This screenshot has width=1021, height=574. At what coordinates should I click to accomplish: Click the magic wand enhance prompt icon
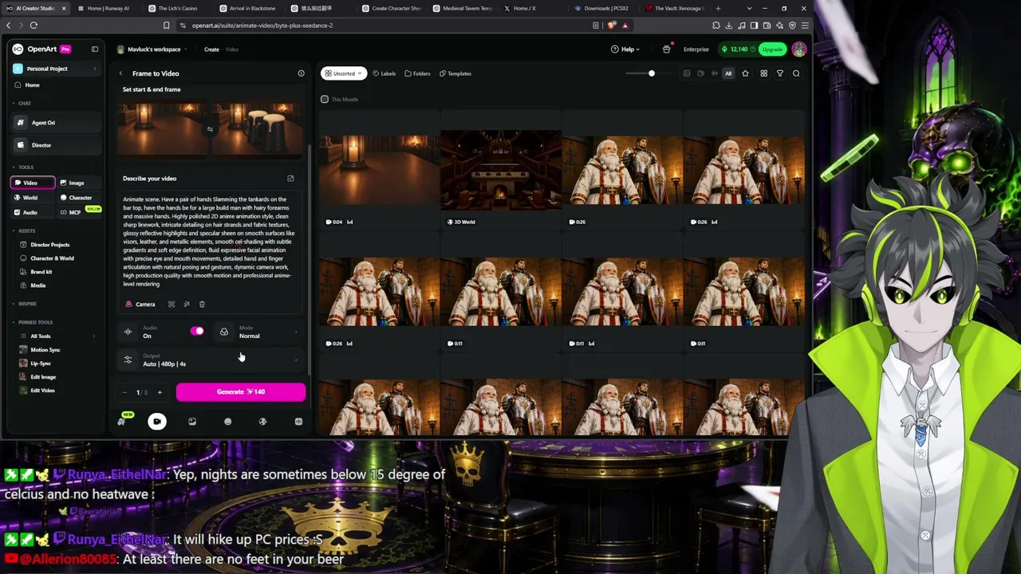[x=187, y=305]
